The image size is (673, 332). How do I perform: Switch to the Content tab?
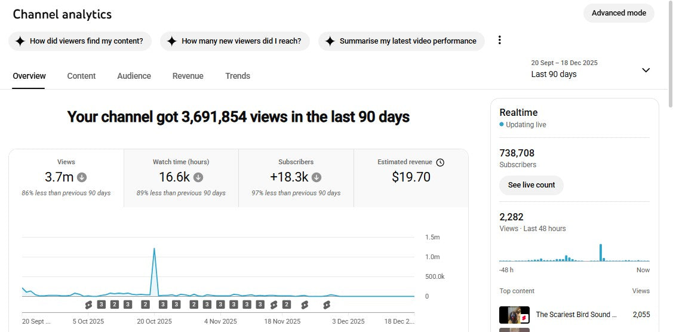point(81,76)
